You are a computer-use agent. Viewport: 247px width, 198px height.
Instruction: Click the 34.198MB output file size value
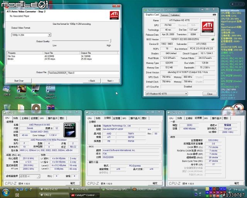click(x=86, y=56)
